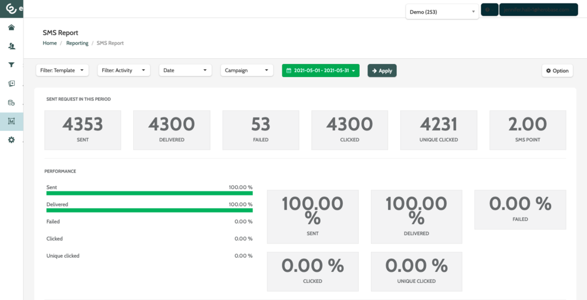The image size is (587, 300).
Task: Click the app logo in the top-left corner
Action: point(11,9)
